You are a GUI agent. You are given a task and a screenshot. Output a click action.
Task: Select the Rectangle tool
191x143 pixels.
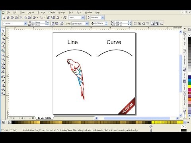pyautogui.click(x=3, y=55)
